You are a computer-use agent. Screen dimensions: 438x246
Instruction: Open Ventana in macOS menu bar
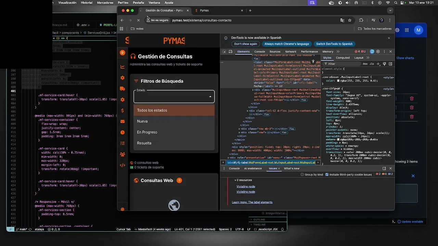(154, 2)
